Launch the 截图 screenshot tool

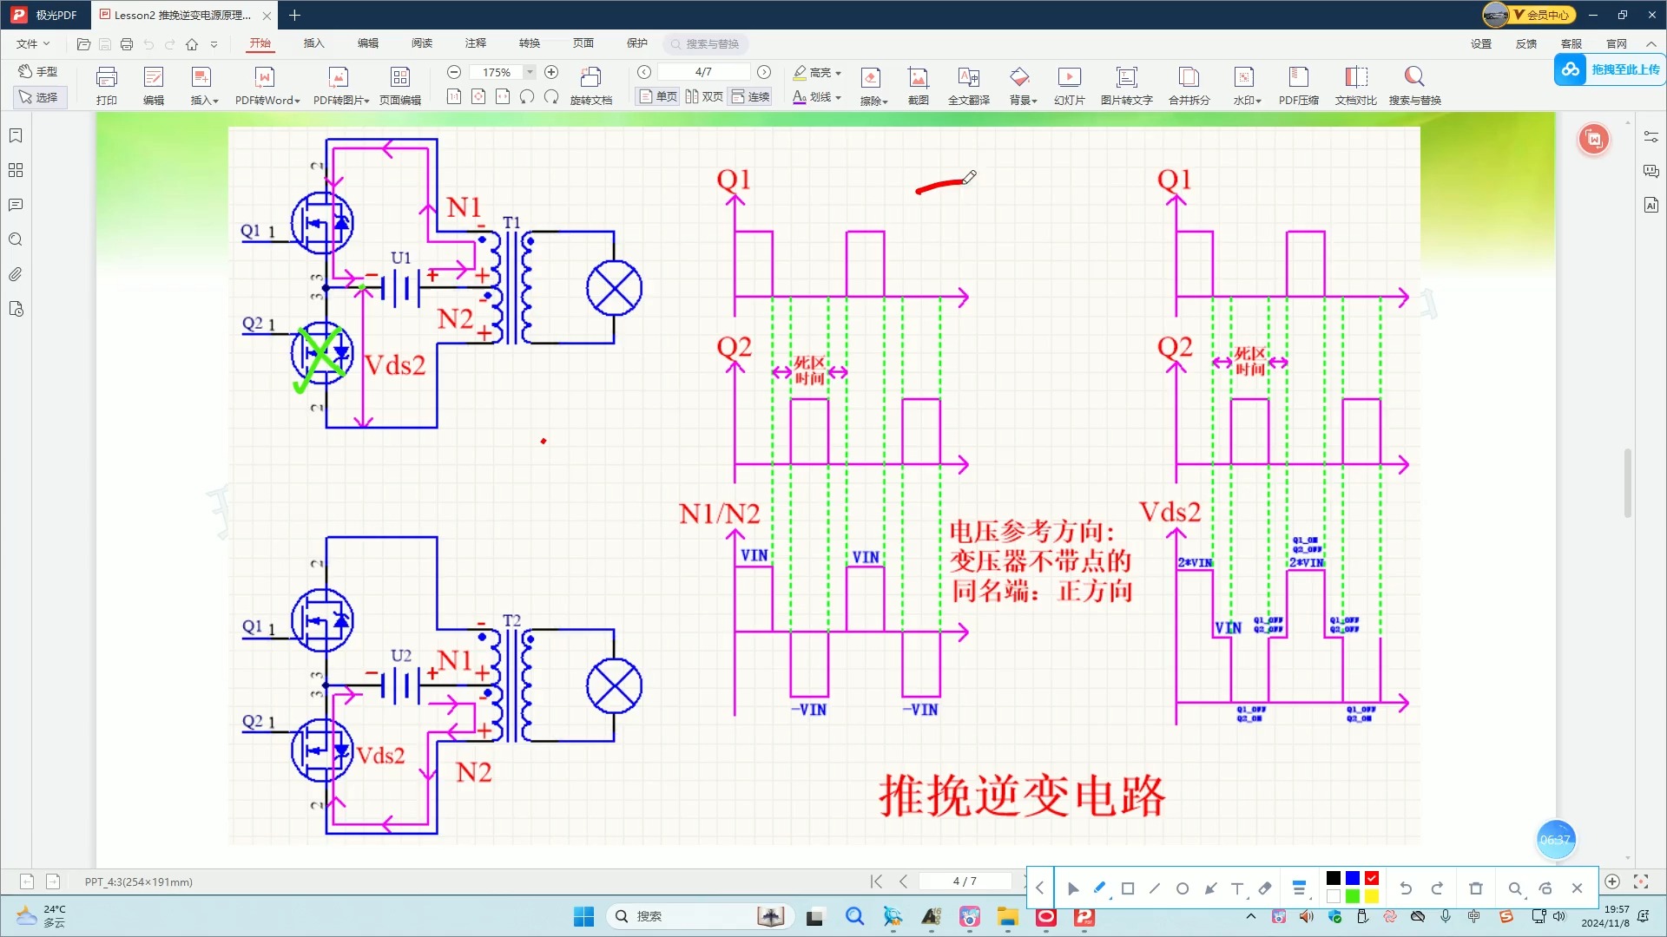click(919, 84)
